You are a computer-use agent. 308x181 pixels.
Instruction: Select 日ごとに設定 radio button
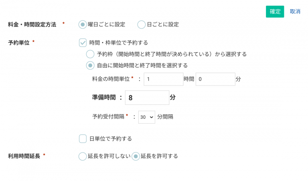pos(142,24)
